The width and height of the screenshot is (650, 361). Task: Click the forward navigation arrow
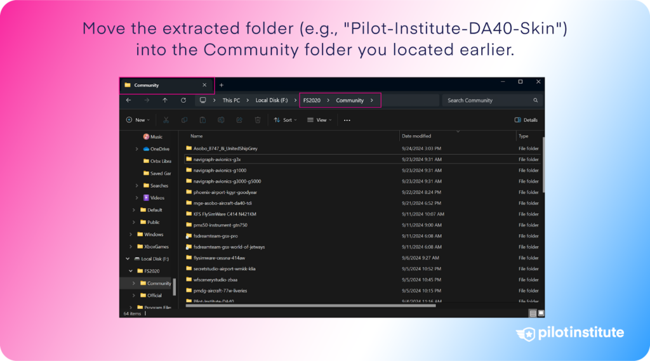[x=147, y=100]
